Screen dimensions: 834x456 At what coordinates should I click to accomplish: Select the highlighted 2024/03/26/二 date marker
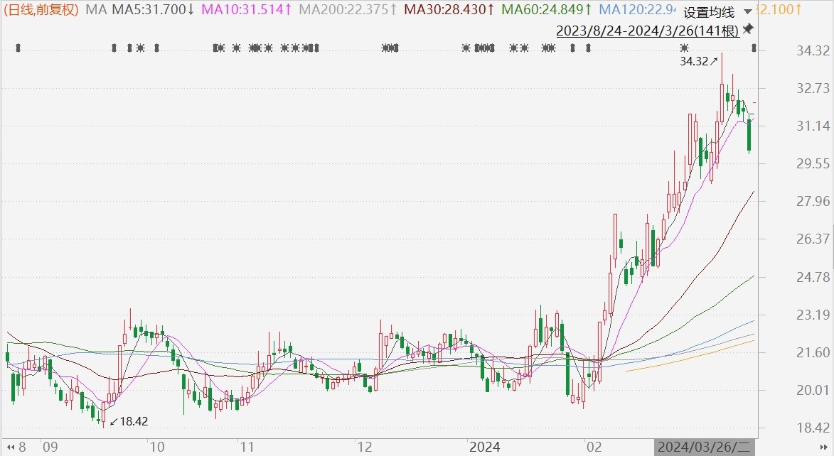(704, 447)
